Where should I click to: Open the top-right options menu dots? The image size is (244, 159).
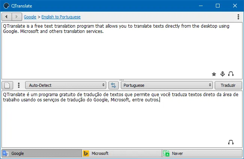click(238, 17)
